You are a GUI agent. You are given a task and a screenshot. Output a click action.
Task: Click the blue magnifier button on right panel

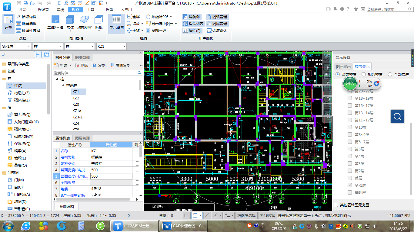coord(397,116)
